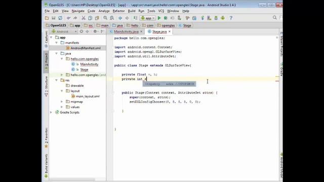This screenshot has width=324, height=182.
Task: Click the Undo toolbar icon
Action: pos(69,18)
